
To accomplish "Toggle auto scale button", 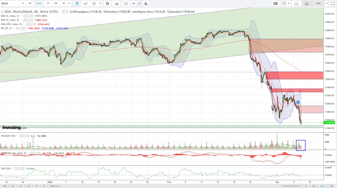I will [x=322, y=186].
